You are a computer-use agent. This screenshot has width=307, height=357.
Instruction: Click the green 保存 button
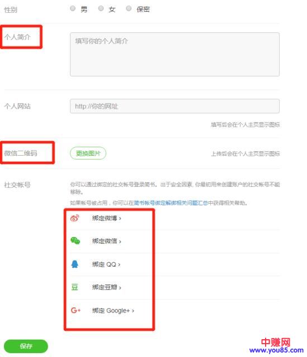click(x=26, y=346)
